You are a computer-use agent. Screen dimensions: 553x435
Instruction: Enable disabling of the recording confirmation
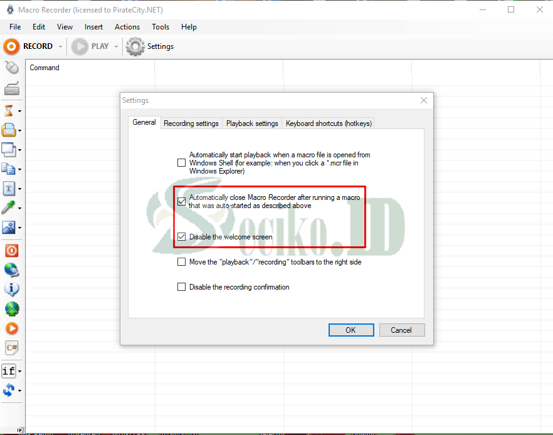(x=181, y=286)
